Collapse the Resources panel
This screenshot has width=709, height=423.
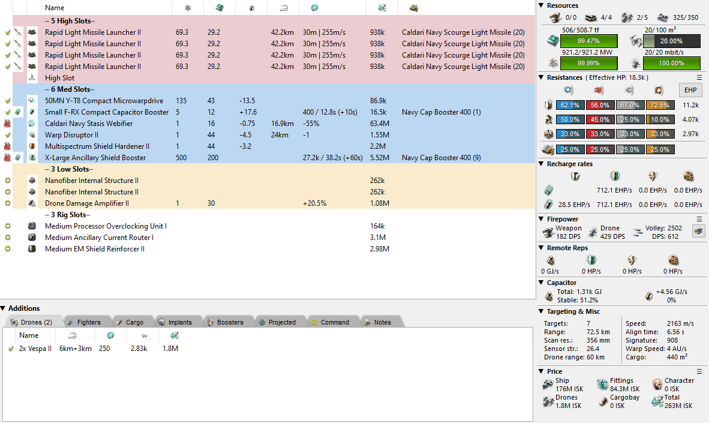point(541,5)
